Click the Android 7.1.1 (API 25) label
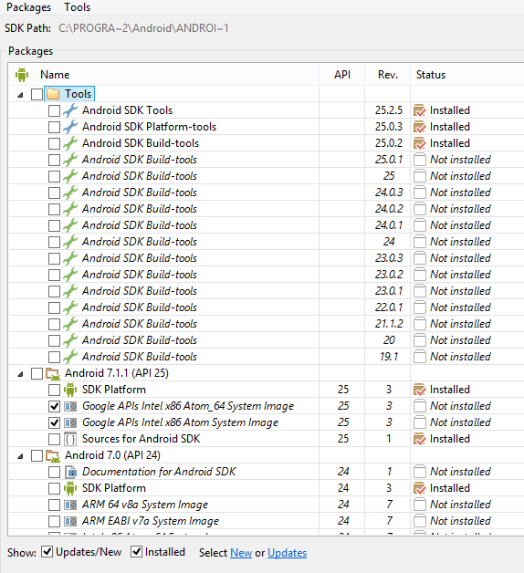Image resolution: width=524 pixels, height=573 pixels. 117,373
